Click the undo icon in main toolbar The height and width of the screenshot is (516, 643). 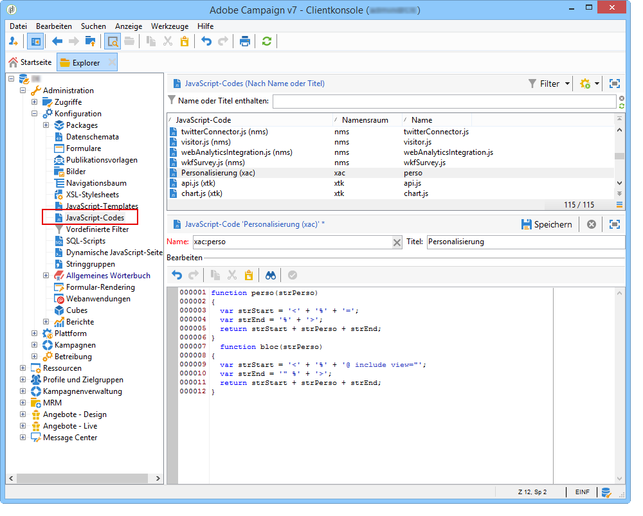tap(206, 42)
